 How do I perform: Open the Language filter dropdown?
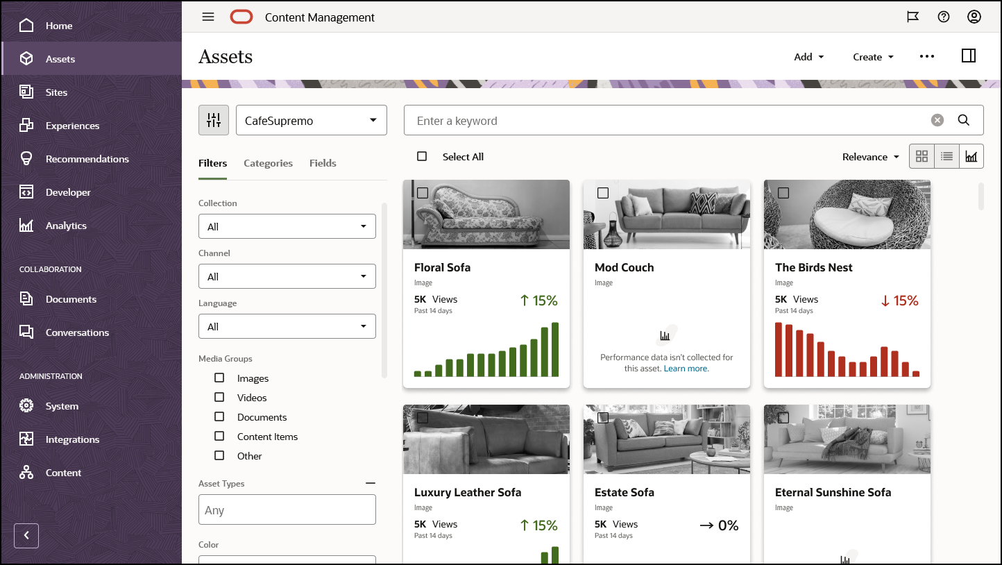pyautogui.click(x=287, y=326)
